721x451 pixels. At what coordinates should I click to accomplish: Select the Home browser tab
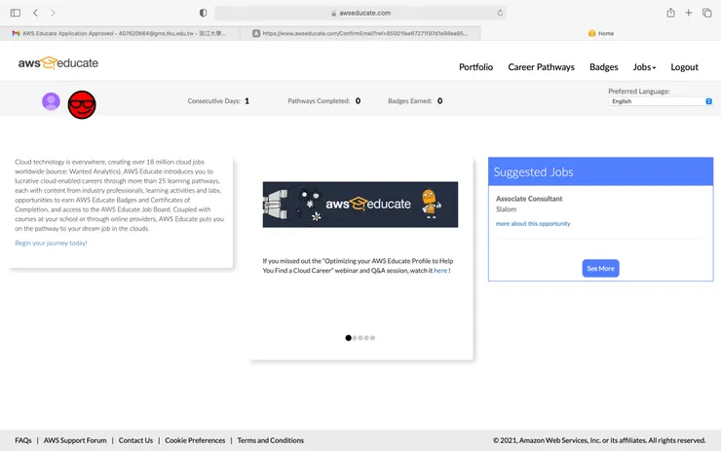[600, 33]
